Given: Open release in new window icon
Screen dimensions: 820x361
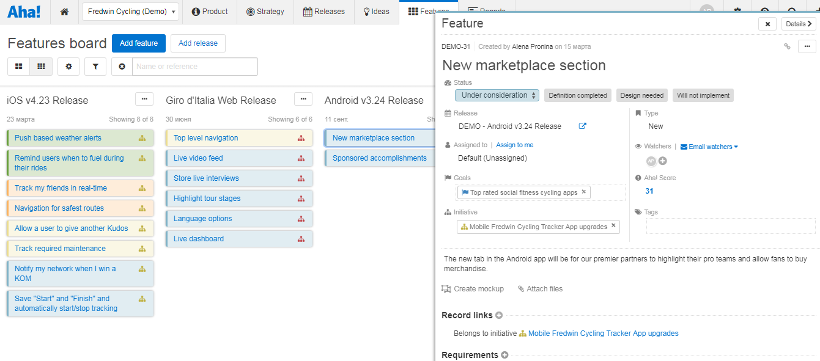Looking at the screenshot, I should [x=583, y=126].
